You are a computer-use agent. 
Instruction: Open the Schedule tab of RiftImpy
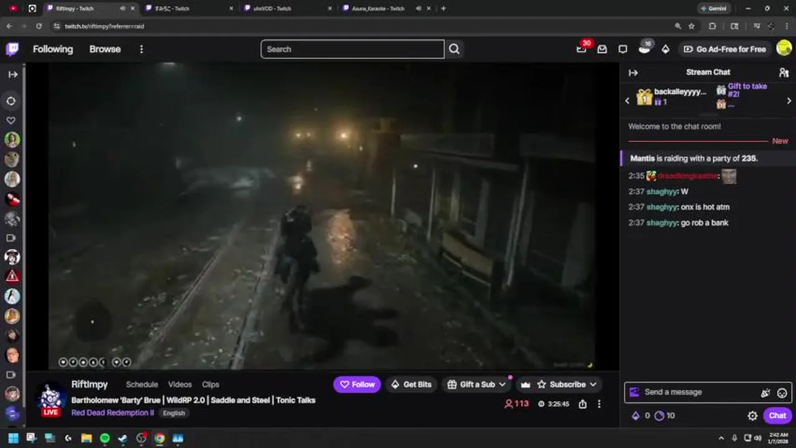[142, 385]
